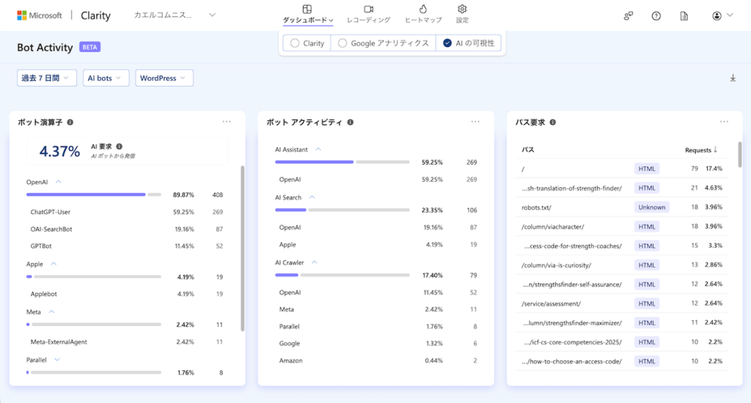Click the パス column header
Screen dimensions: 751x403
tap(527, 149)
